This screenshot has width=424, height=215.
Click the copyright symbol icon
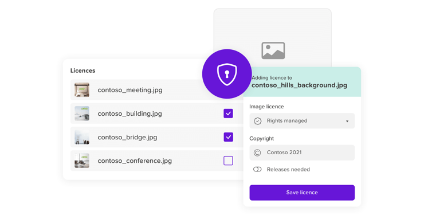pyautogui.click(x=257, y=153)
